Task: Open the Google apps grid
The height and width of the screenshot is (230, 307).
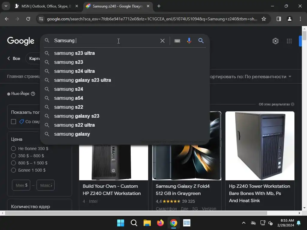Action: pyautogui.click(x=289, y=41)
